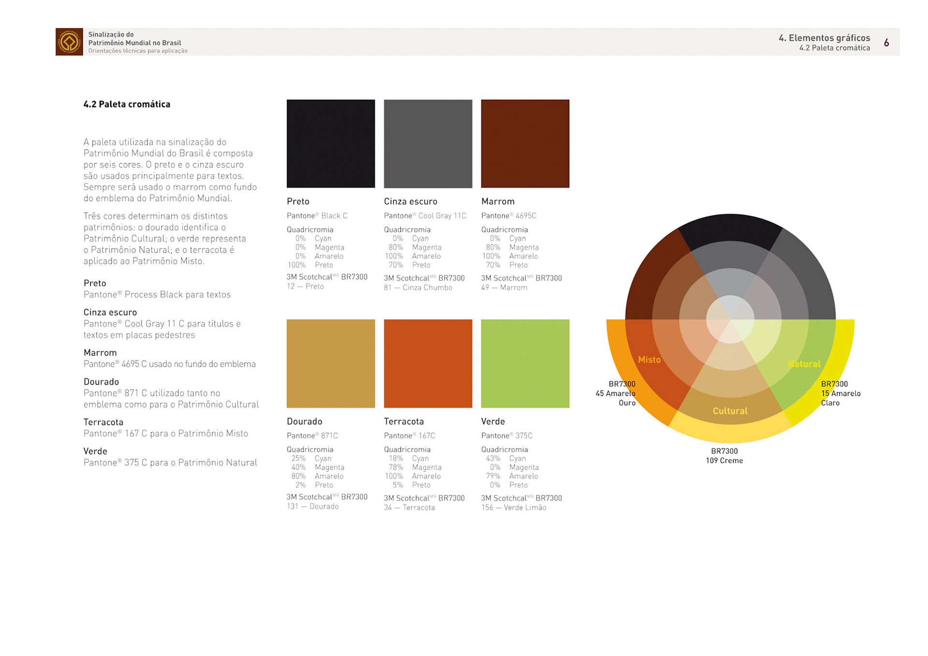Screen dimensions: 928x656
Task: Pick the Verde lime green swatch
Action: point(525,363)
